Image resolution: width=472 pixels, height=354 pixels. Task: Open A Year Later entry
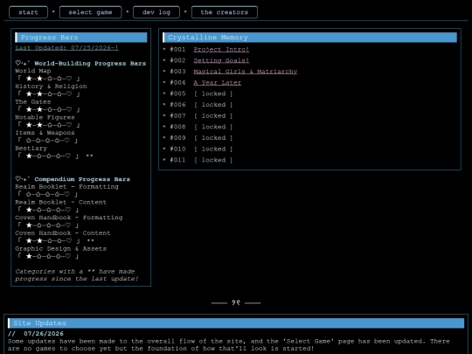coord(218,83)
